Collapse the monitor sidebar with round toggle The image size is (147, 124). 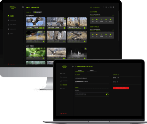[23, 7]
